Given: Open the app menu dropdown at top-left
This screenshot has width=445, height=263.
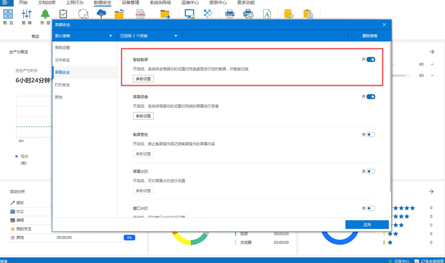Looking at the screenshot, I should pyautogui.click(x=6, y=3).
